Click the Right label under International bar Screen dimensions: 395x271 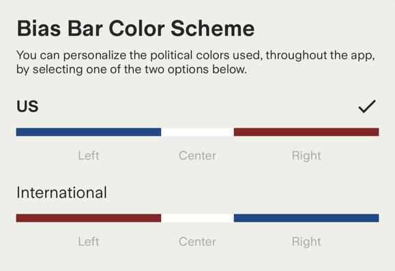306,242
